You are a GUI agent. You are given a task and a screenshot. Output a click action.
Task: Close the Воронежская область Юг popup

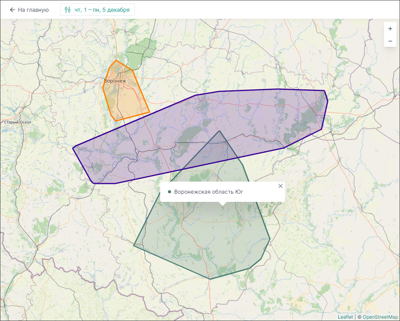coord(280,186)
